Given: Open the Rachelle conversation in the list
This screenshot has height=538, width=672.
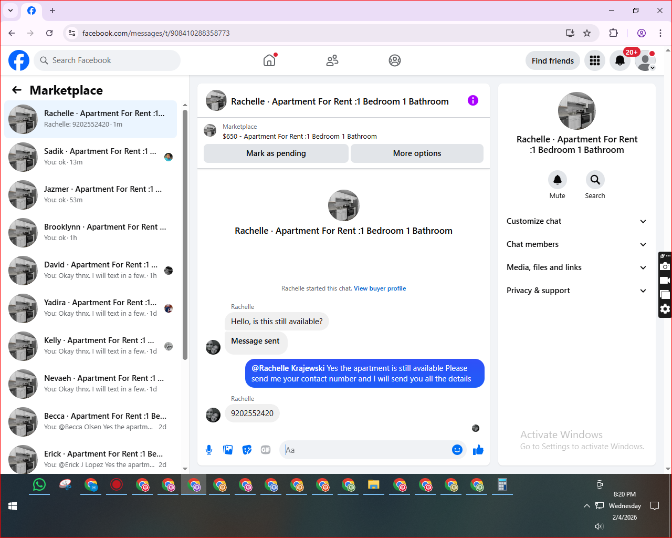Looking at the screenshot, I should pyautogui.click(x=91, y=119).
